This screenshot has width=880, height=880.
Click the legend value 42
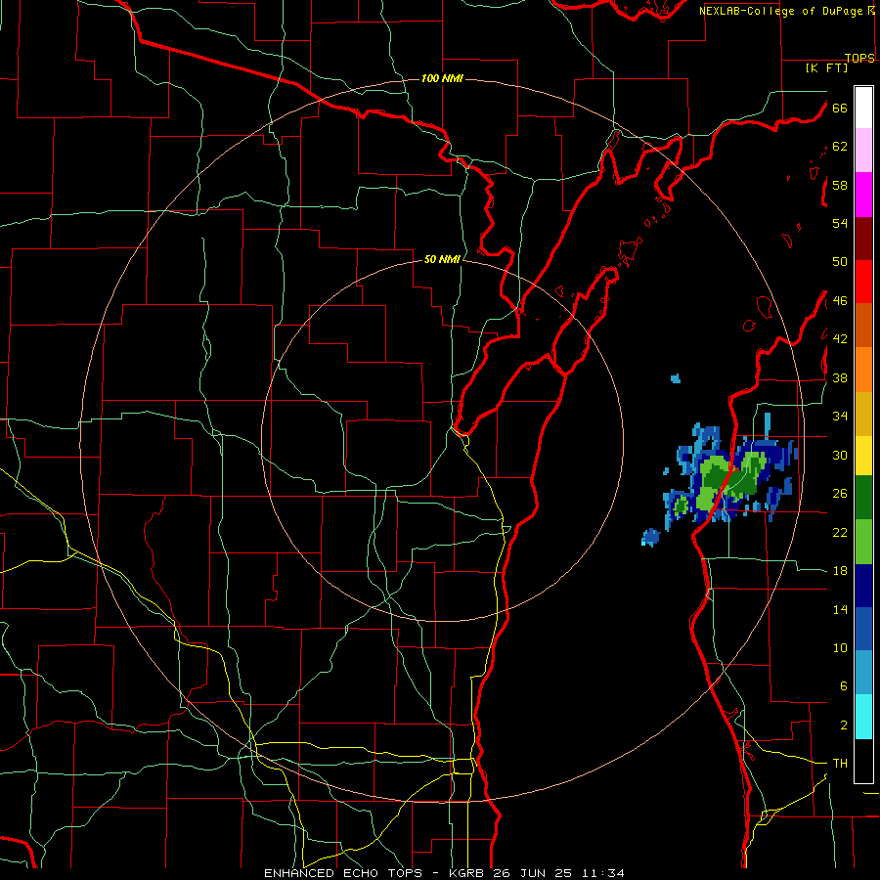pyautogui.click(x=840, y=338)
